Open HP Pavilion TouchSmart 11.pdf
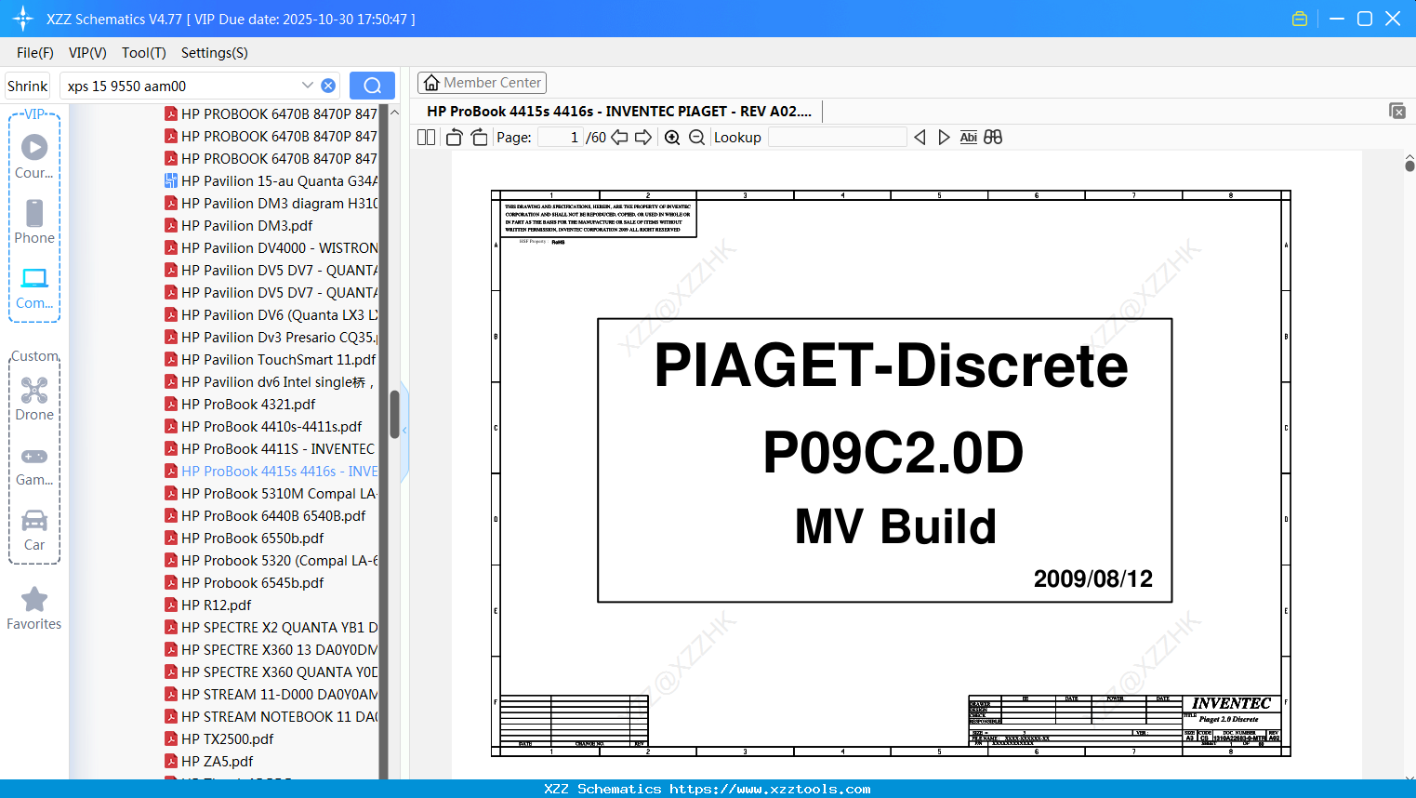The height and width of the screenshot is (798, 1416). tap(271, 360)
